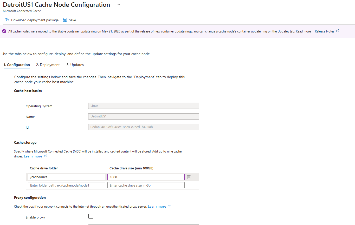Open the ellipsis menu beside the page title

[118, 5]
